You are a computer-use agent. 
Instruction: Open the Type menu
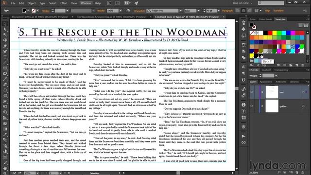point(42,3)
